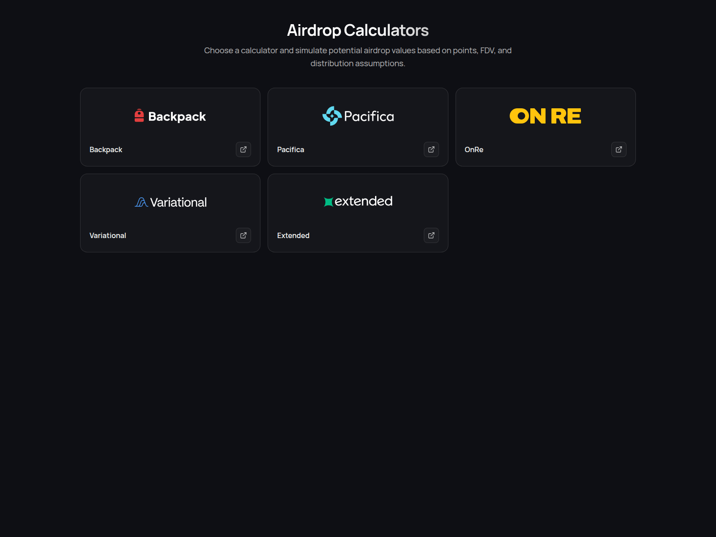
Task: Open the external link icon on Pacifica card
Action: (431, 149)
